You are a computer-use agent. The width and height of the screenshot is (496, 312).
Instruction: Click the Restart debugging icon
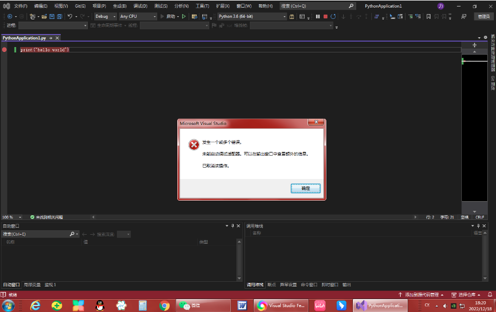333,16
